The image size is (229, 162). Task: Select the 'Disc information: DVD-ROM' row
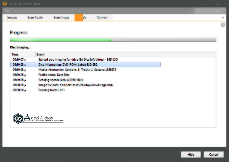[x=86, y=64]
